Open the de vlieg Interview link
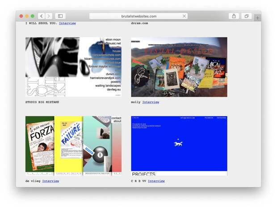The width and height of the screenshot is (277, 208). coord(50,181)
